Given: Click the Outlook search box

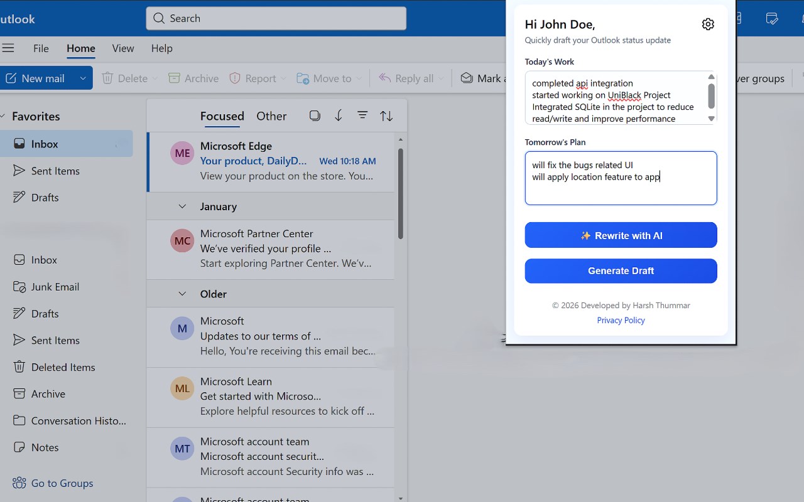Looking at the screenshot, I should pos(276,18).
